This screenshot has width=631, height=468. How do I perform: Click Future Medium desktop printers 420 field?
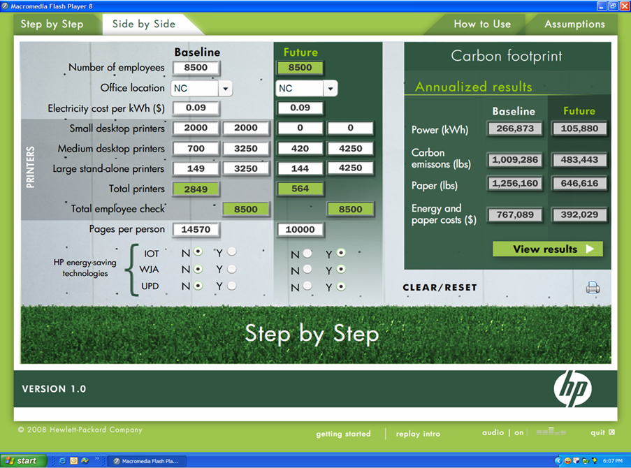pos(300,149)
